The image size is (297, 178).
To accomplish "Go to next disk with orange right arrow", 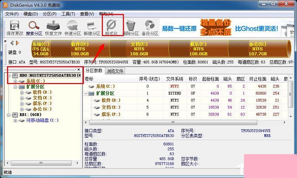I will pos(17,43).
